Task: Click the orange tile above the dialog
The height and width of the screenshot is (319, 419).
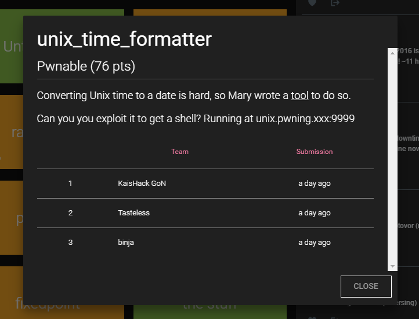Action: click(209, 12)
